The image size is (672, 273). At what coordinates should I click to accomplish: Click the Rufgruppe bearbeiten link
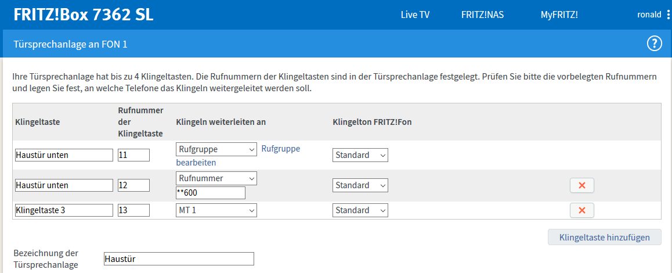pyautogui.click(x=239, y=156)
